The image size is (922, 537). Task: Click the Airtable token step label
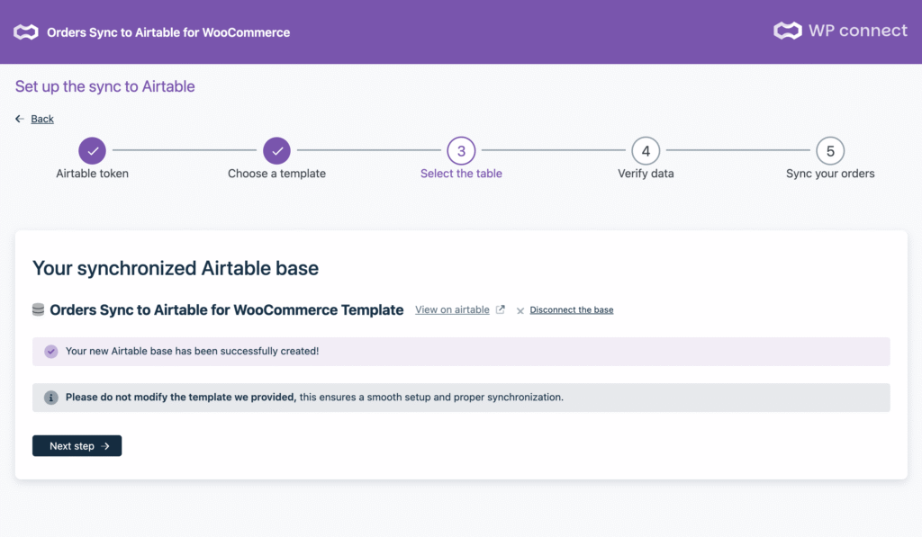92,174
